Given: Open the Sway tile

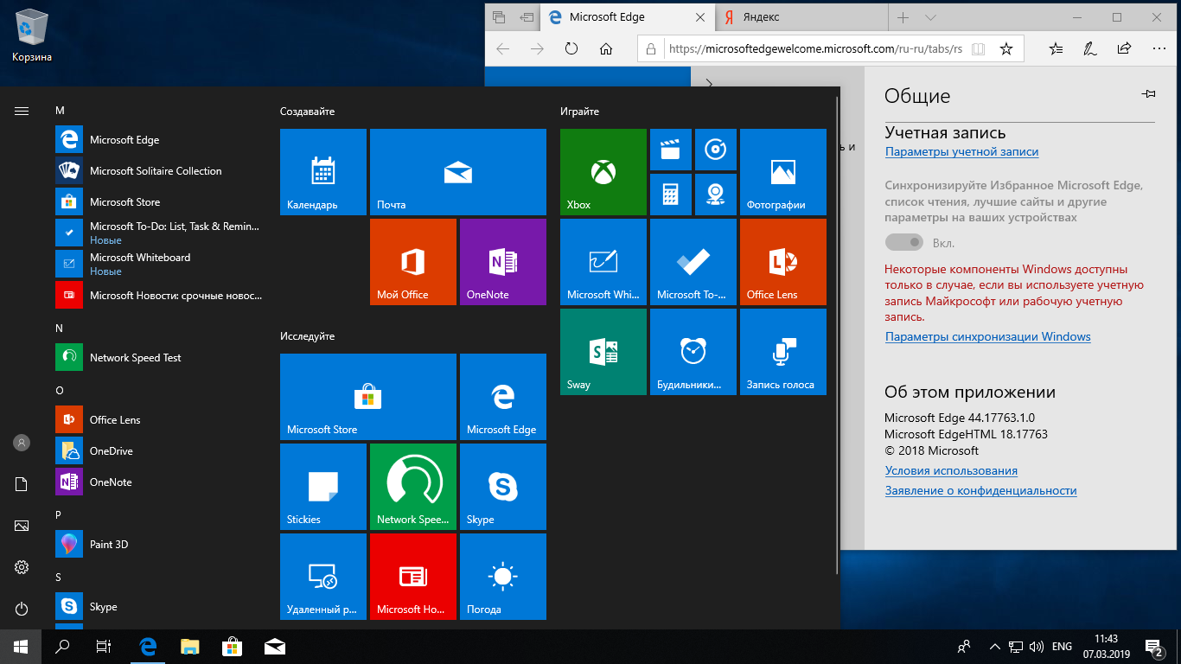Looking at the screenshot, I should pyautogui.click(x=603, y=352).
